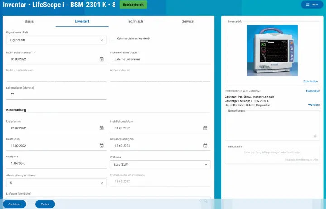Click the Zurück button

pos(45,204)
